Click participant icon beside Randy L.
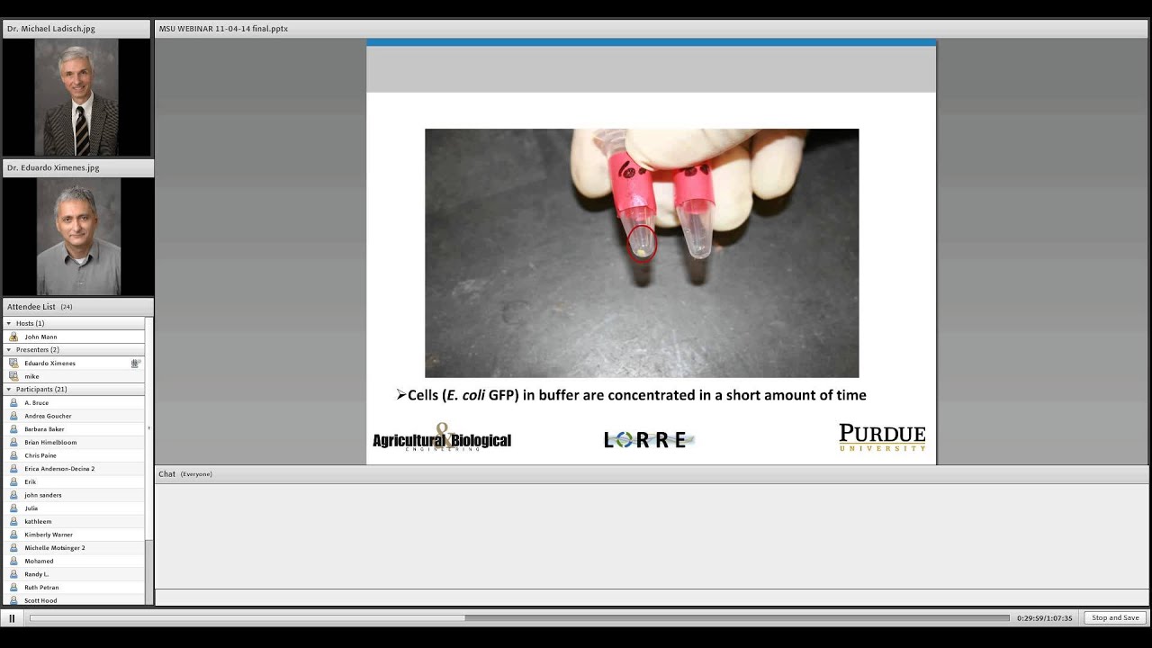1152x648 pixels. 13,574
